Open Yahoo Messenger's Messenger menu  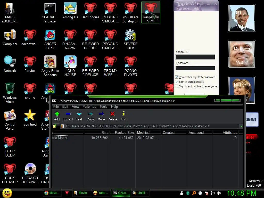point(183,9)
